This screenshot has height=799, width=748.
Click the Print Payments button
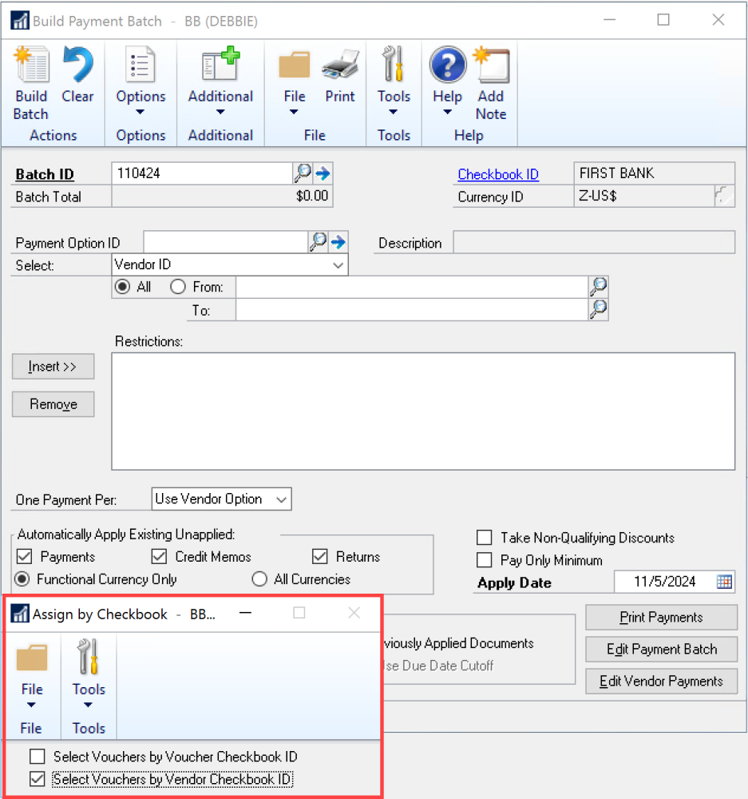coord(662,617)
